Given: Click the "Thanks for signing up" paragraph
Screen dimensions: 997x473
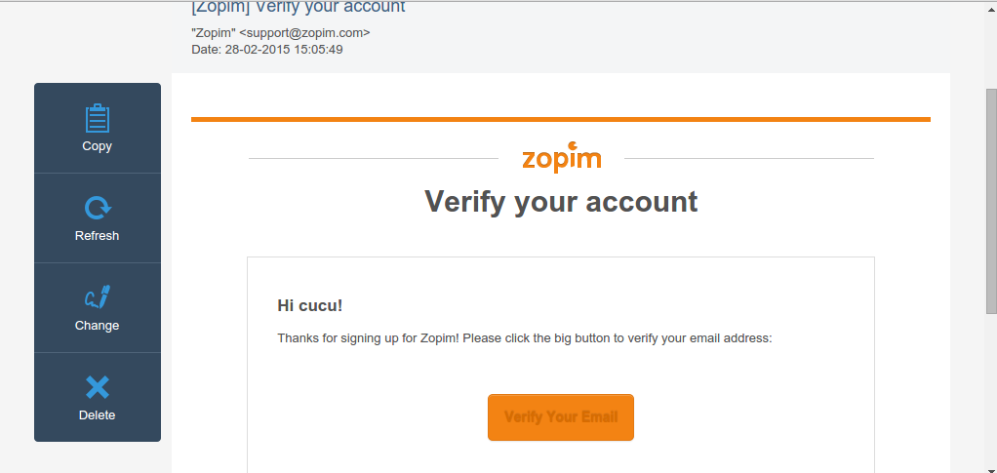Looking at the screenshot, I should (525, 338).
